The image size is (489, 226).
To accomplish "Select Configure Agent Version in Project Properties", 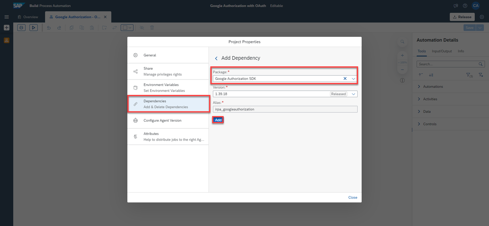I will coord(168,120).
